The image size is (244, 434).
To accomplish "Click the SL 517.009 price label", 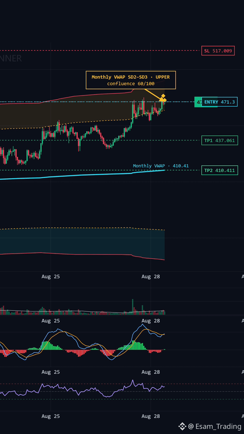I will 218,51.
